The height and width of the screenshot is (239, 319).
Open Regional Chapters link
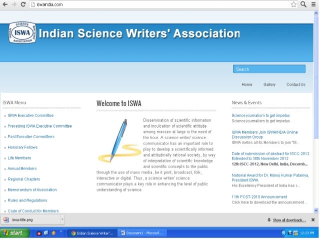[x=24, y=179]
